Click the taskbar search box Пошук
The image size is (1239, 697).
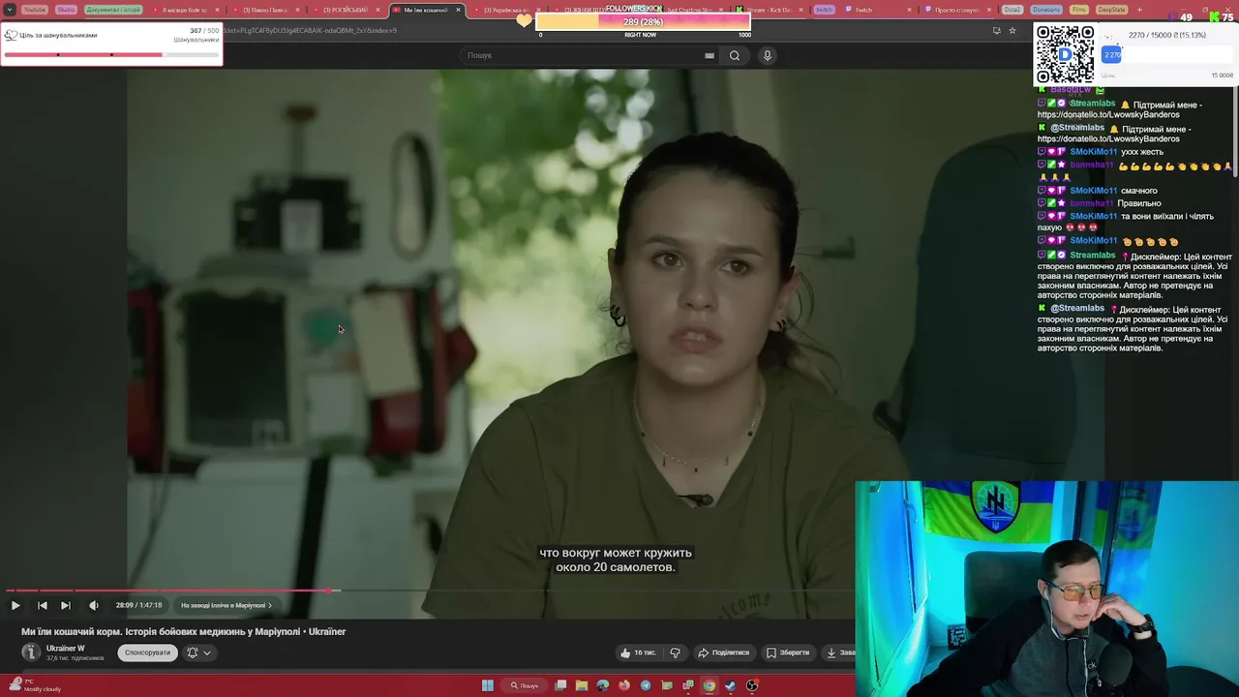526,685
